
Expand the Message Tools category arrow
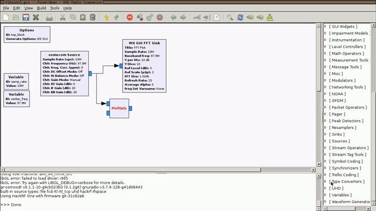click(x=325, y=67)
